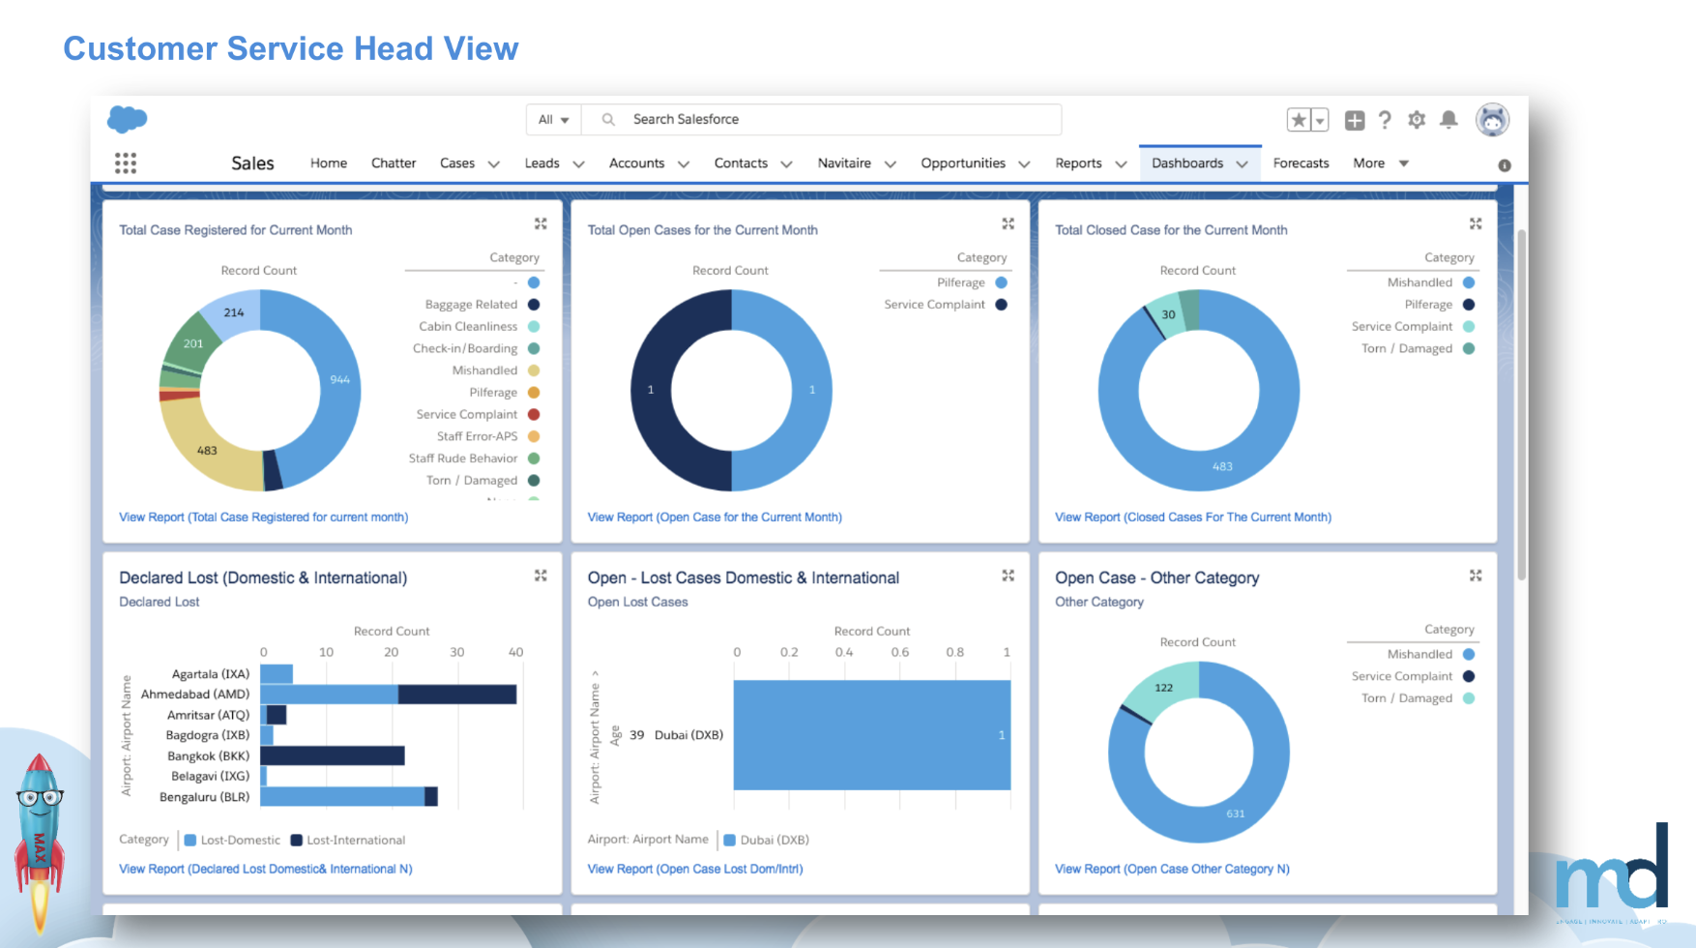The width and height of the screenshot is (1696, 948).
Task: Click the info icon at right of navigation bar
Action: (x=1505, y=165)
